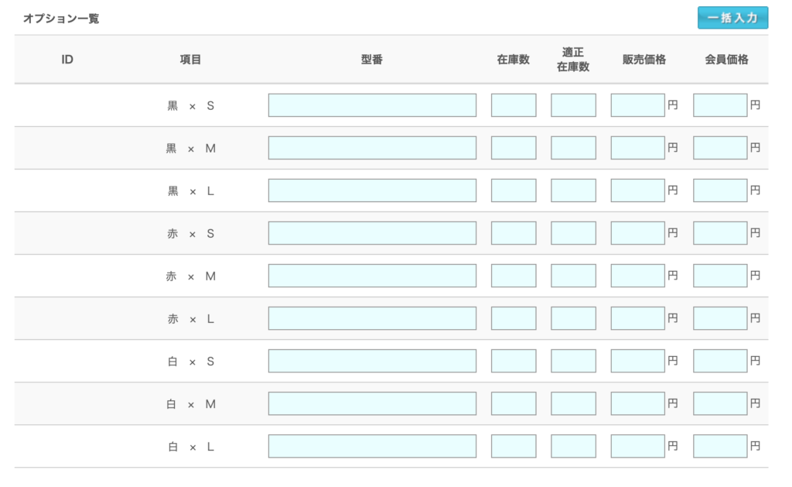Focus the 在庫数 field for 白 × L
Image resolution: width=792 pixels, height=487 pixels.
(514, 446)
